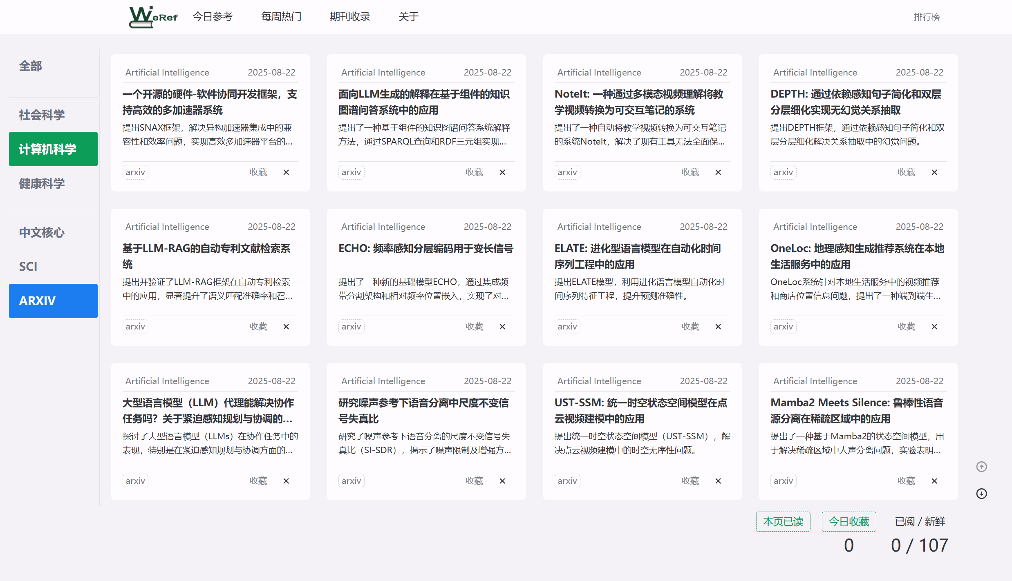Go to 每周热门 page

tap(281, 17)
